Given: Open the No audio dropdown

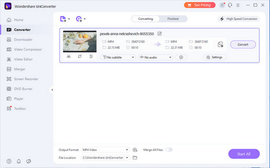Looking at the screenshot, I should pyautogui.click(x=155, y=57).
